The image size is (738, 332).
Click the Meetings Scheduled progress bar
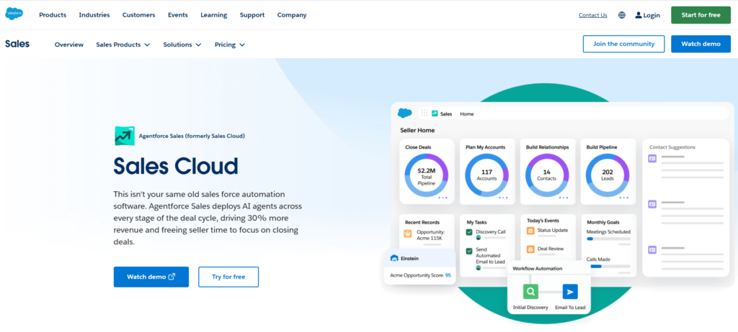pos(608,239)
